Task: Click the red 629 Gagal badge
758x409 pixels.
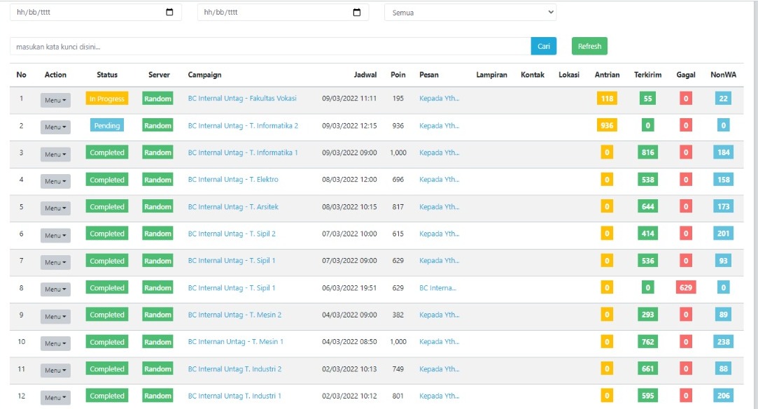Action: (686, 287)
